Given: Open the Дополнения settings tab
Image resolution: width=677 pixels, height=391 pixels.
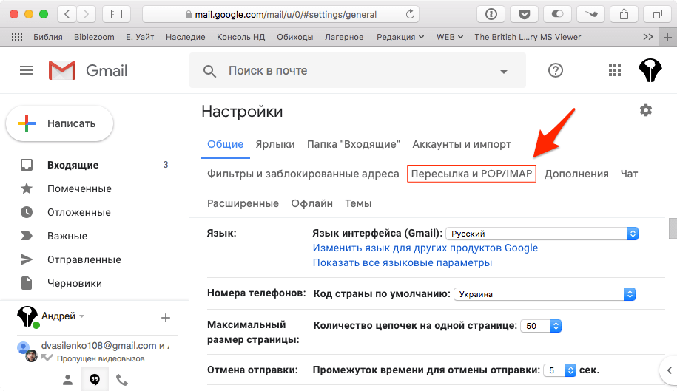Looking at the screenshot, I should (576, 174).
